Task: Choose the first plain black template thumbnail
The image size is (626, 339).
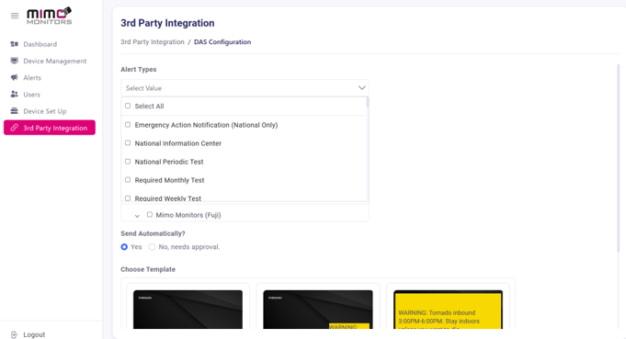Action: point(188,310)
